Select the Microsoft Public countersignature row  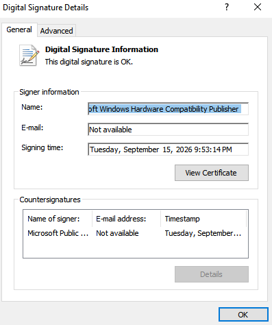(x=136, y=233)
